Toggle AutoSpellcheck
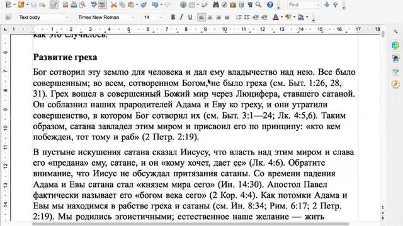Viewport: 403px width, 226px height. point(102,4)
